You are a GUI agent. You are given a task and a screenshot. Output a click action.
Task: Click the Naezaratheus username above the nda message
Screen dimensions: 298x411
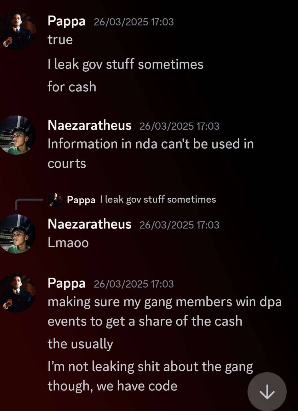coord(89,125)
